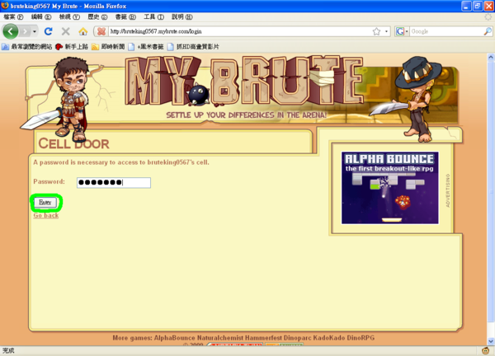The width and height of the screenshot is (495, 356).
Task: Open the 工具 (Tools) menu
Action: tap(153, 16)
